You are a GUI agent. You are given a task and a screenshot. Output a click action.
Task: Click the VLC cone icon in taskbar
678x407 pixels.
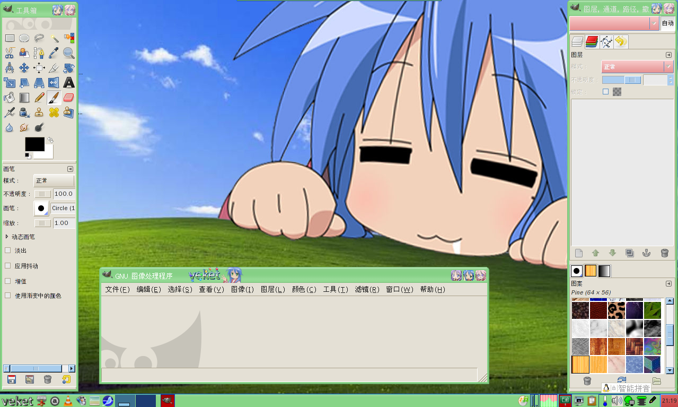click(x=68, y=401)
